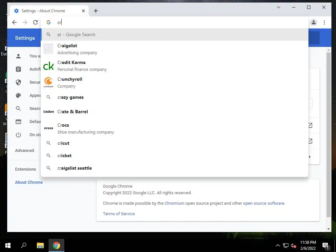This screenshot has width=336, height=252.
Task: Show hidden system tray icons
Action: pyautogui.click(x=278, y=245)
